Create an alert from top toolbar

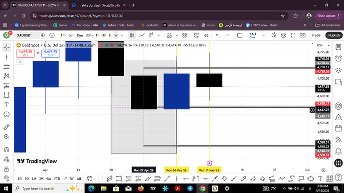click(x=196, y=35)
